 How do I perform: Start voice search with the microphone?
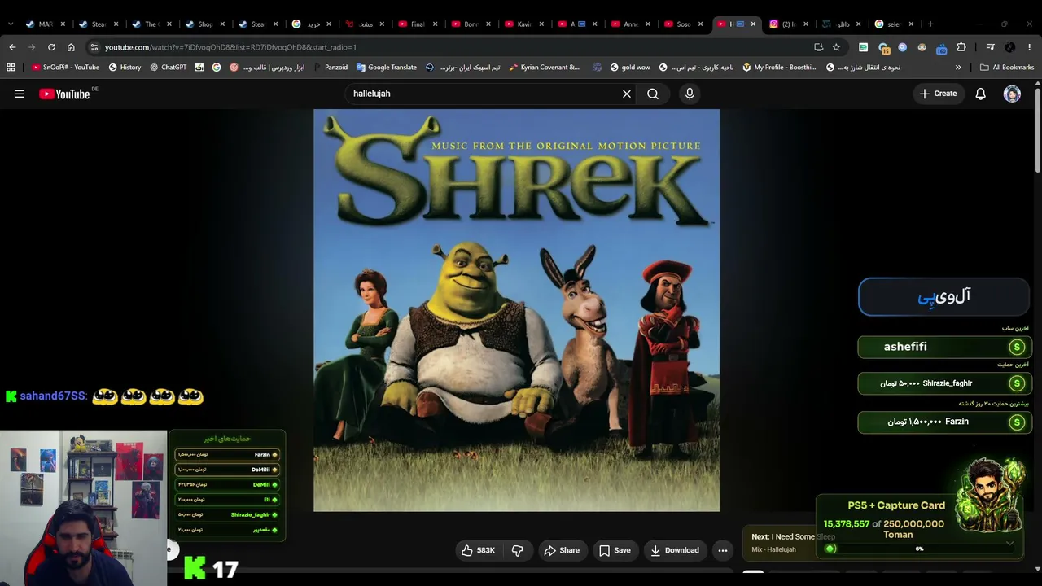pos(690,94)
